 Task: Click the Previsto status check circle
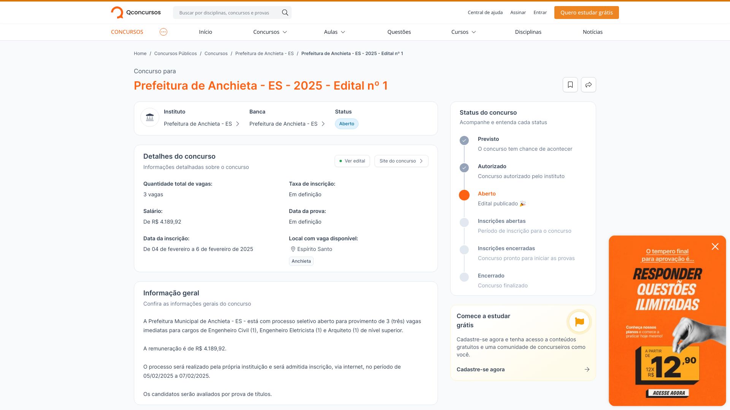pyautogui.click(x=464, y=140)
